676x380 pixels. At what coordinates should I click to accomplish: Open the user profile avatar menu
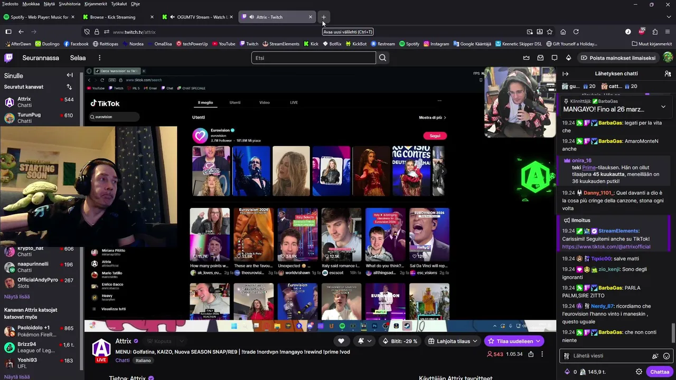(668, 58)
